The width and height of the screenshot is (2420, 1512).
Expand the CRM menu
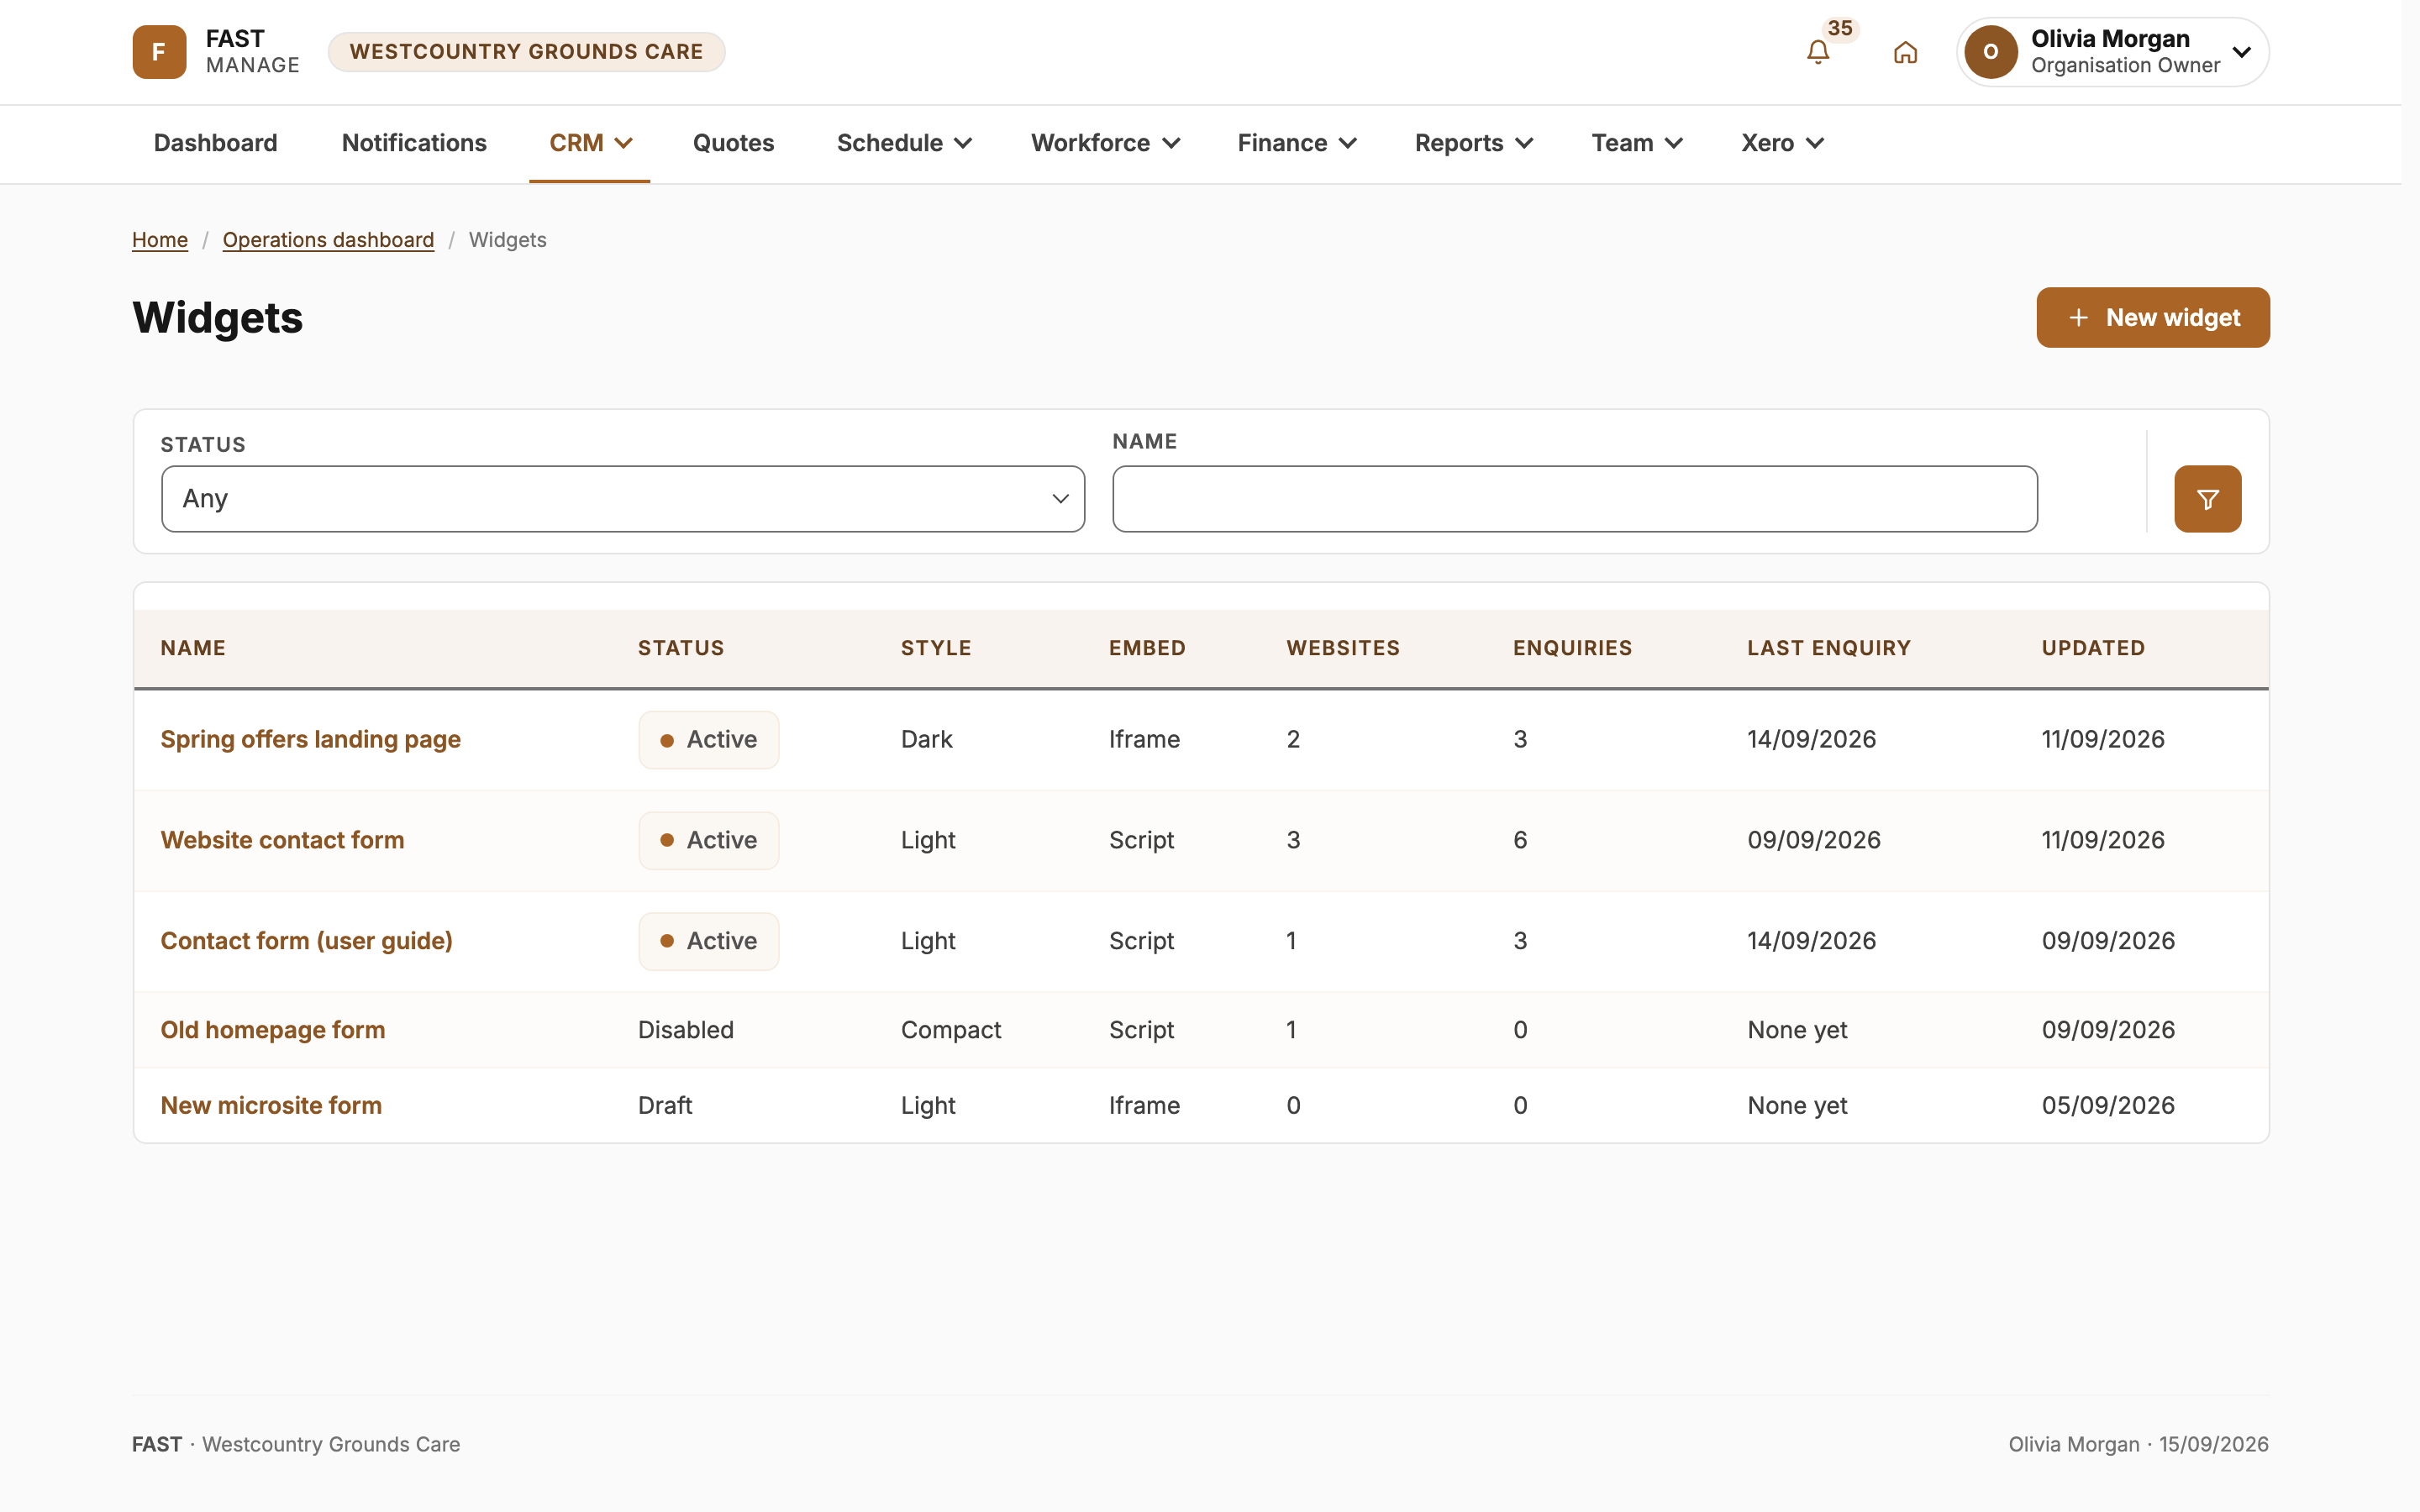590,143
